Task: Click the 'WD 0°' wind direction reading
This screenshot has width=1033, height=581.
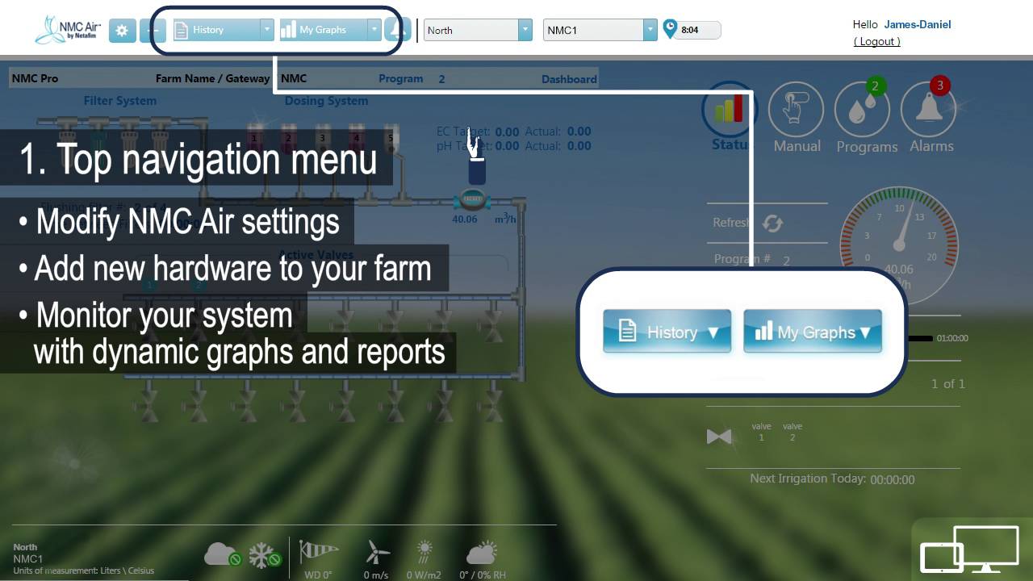Action: click(318, 575)
